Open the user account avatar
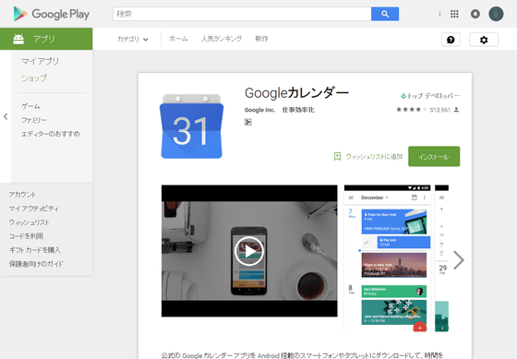 coord(496,14)
